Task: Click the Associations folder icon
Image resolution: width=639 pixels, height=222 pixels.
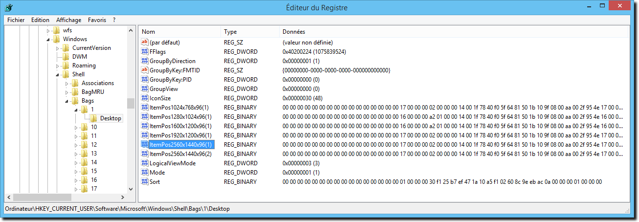Action: (x=75, y=83)
